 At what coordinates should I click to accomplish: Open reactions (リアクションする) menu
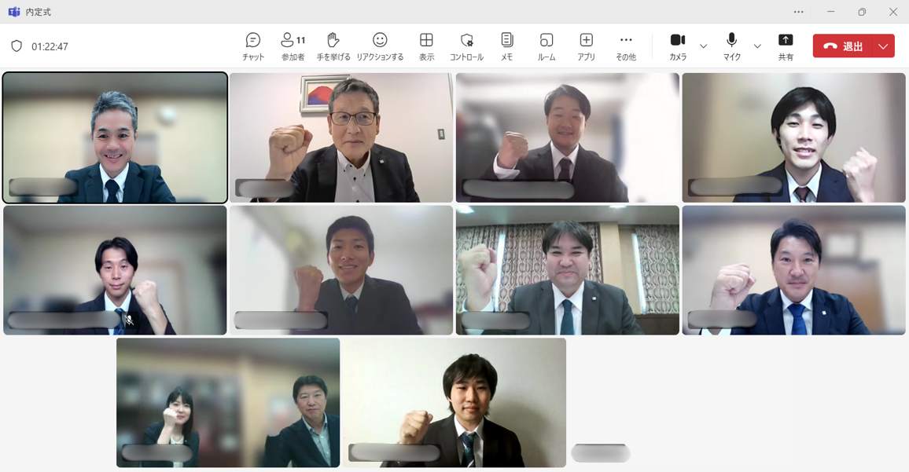380,46
